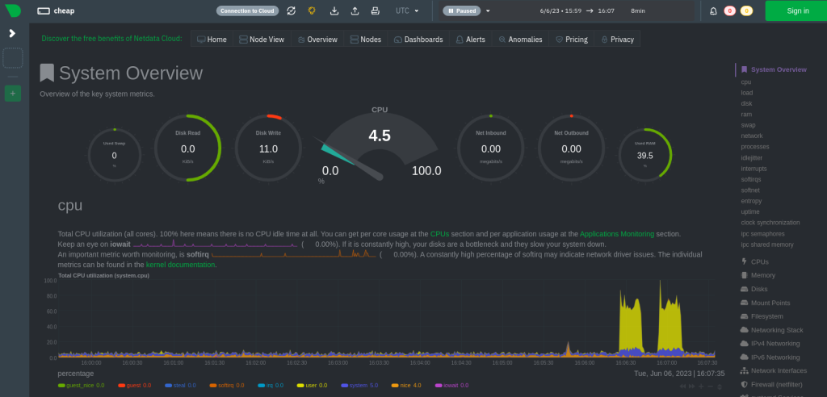Click the chart zoom out minus icon

710,387
